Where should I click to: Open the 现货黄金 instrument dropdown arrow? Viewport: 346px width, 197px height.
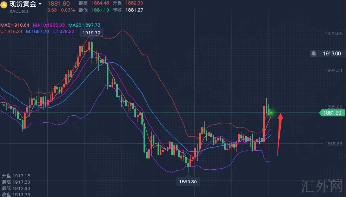click(40, 4)
